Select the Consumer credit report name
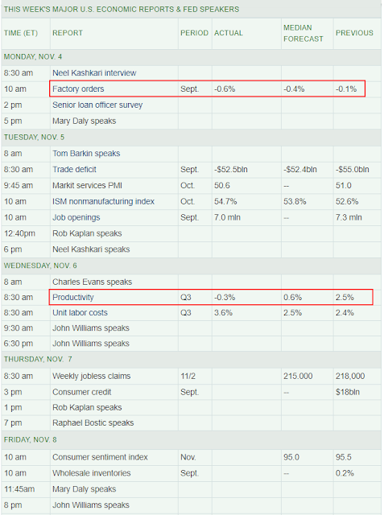The width and height of the screenshot is (384, 515). tap(82, 392)
